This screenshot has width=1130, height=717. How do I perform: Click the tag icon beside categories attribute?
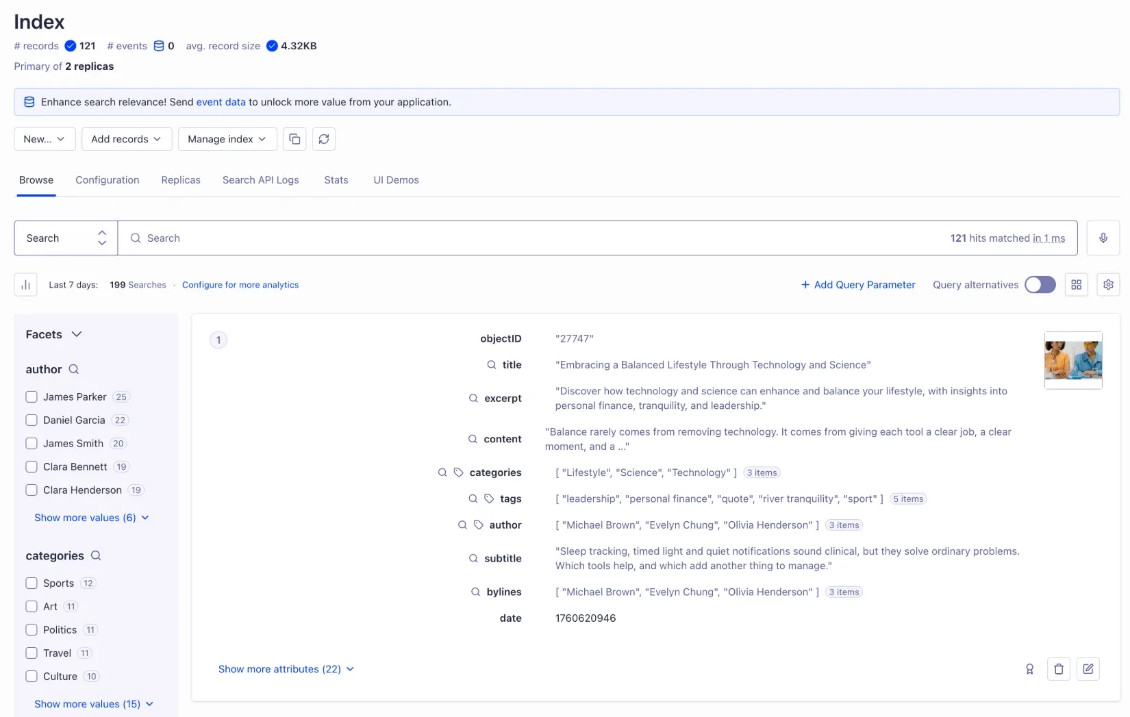point(459,473)
